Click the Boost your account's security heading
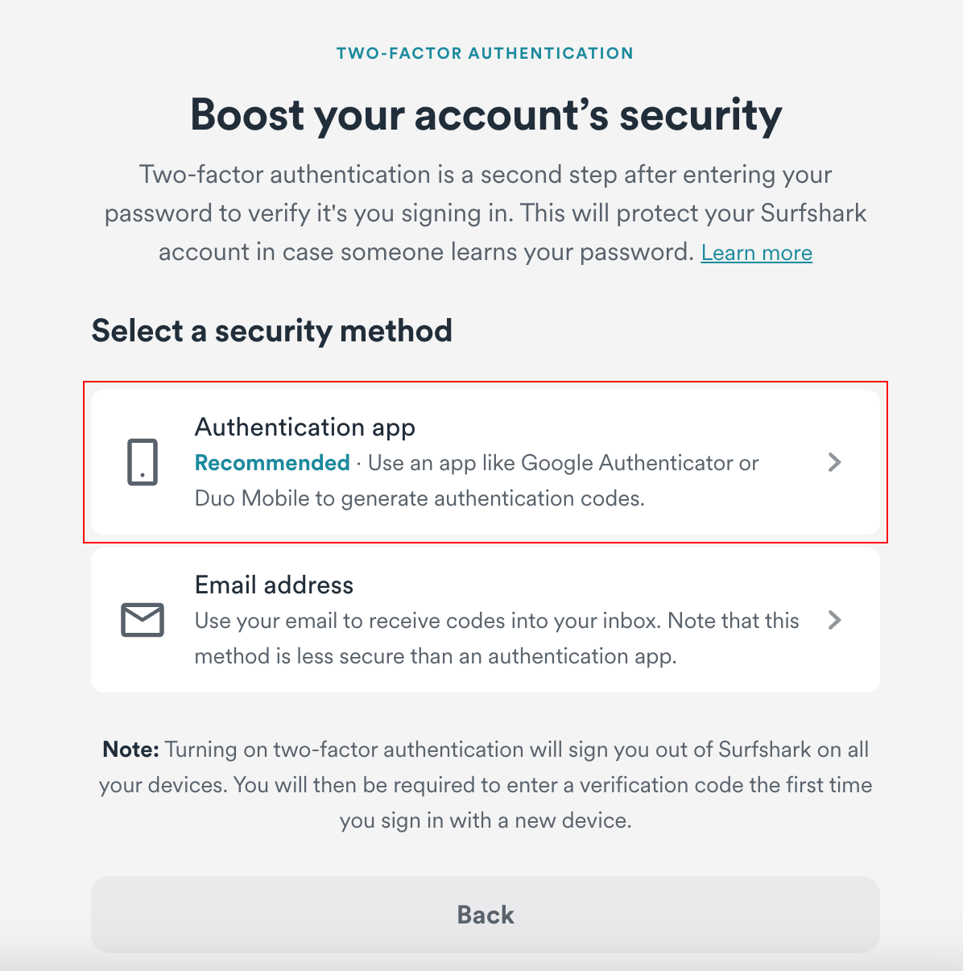Screen dimensions: 963x971 click(484, 115)
